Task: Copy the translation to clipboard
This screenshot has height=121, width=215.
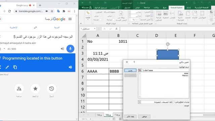Action: 15,67
